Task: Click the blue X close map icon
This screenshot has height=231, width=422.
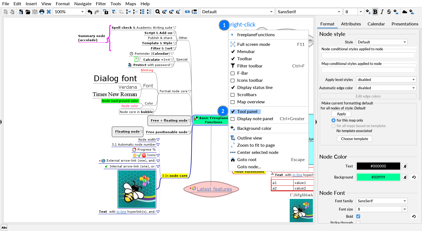Action: (x=49, y=12)
